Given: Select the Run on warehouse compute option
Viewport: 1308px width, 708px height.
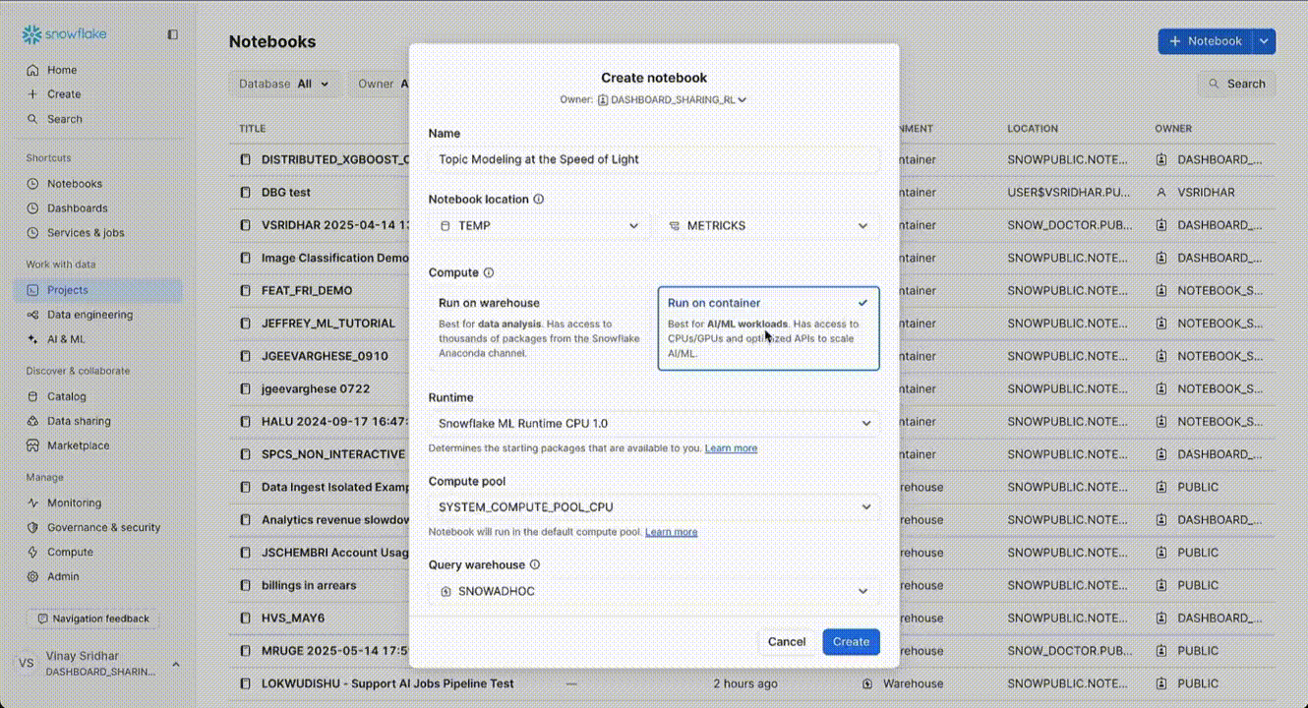Looking at the screenshot, I should [539, 327].
